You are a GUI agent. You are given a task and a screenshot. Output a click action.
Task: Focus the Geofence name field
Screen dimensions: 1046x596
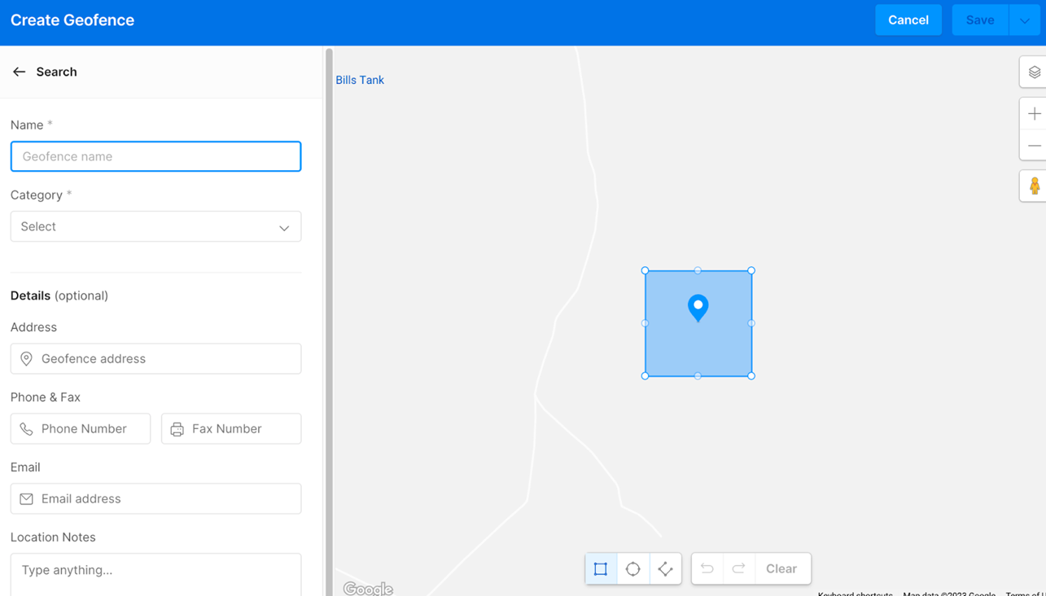[x=155, y=156]
